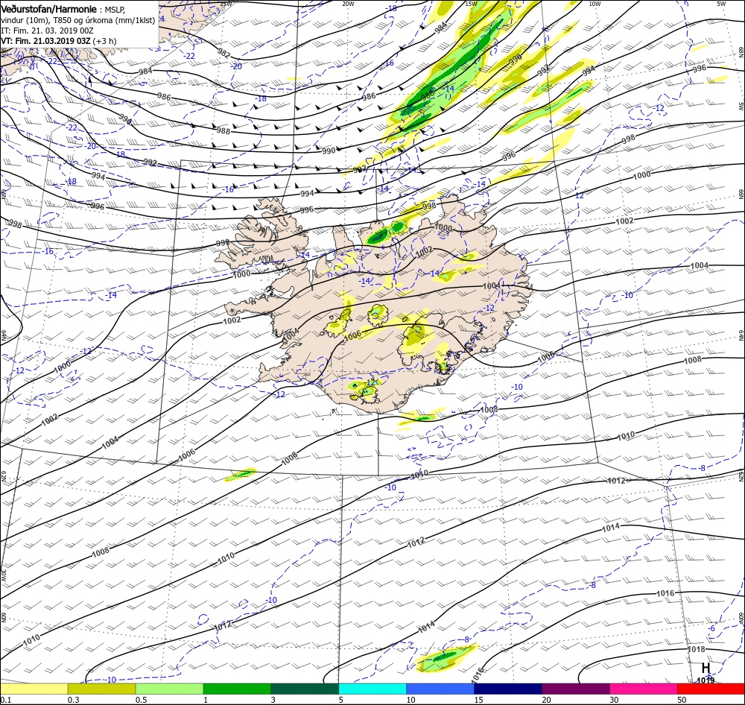Click the 'IT: Fim. 21. 03. 2019 00Z' line
This screenshot has height=705, width=745.
[x=47, y=31]
